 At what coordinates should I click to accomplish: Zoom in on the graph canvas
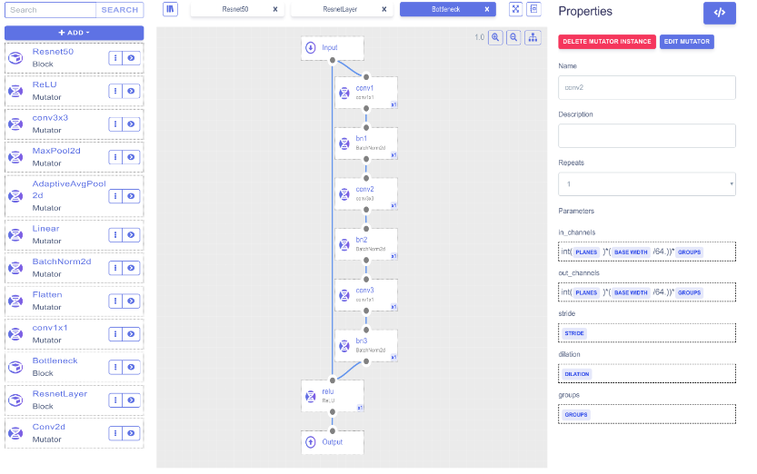[495, 37]
